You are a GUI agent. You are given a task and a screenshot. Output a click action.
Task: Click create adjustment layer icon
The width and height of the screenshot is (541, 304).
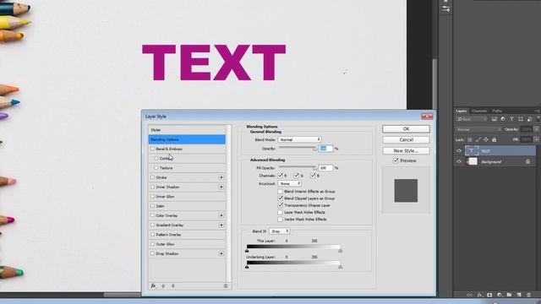500,295
